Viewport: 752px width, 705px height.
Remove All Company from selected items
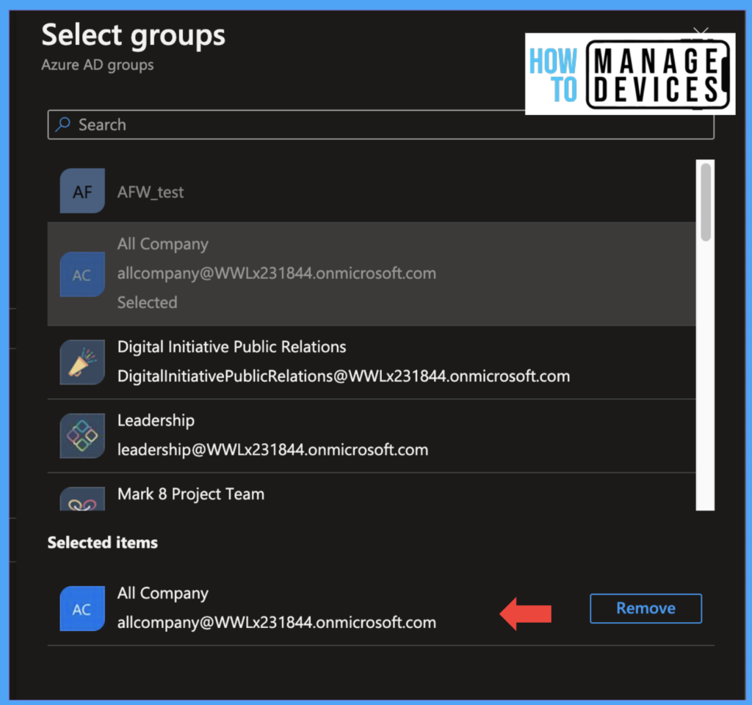(x=646, y=608)
